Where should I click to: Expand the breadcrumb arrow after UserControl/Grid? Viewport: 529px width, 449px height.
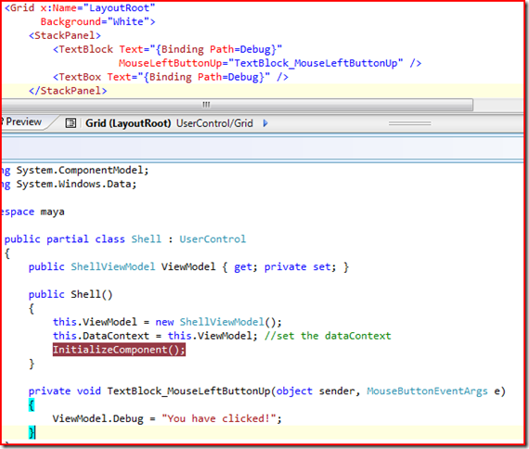click(x=265, y=123)
